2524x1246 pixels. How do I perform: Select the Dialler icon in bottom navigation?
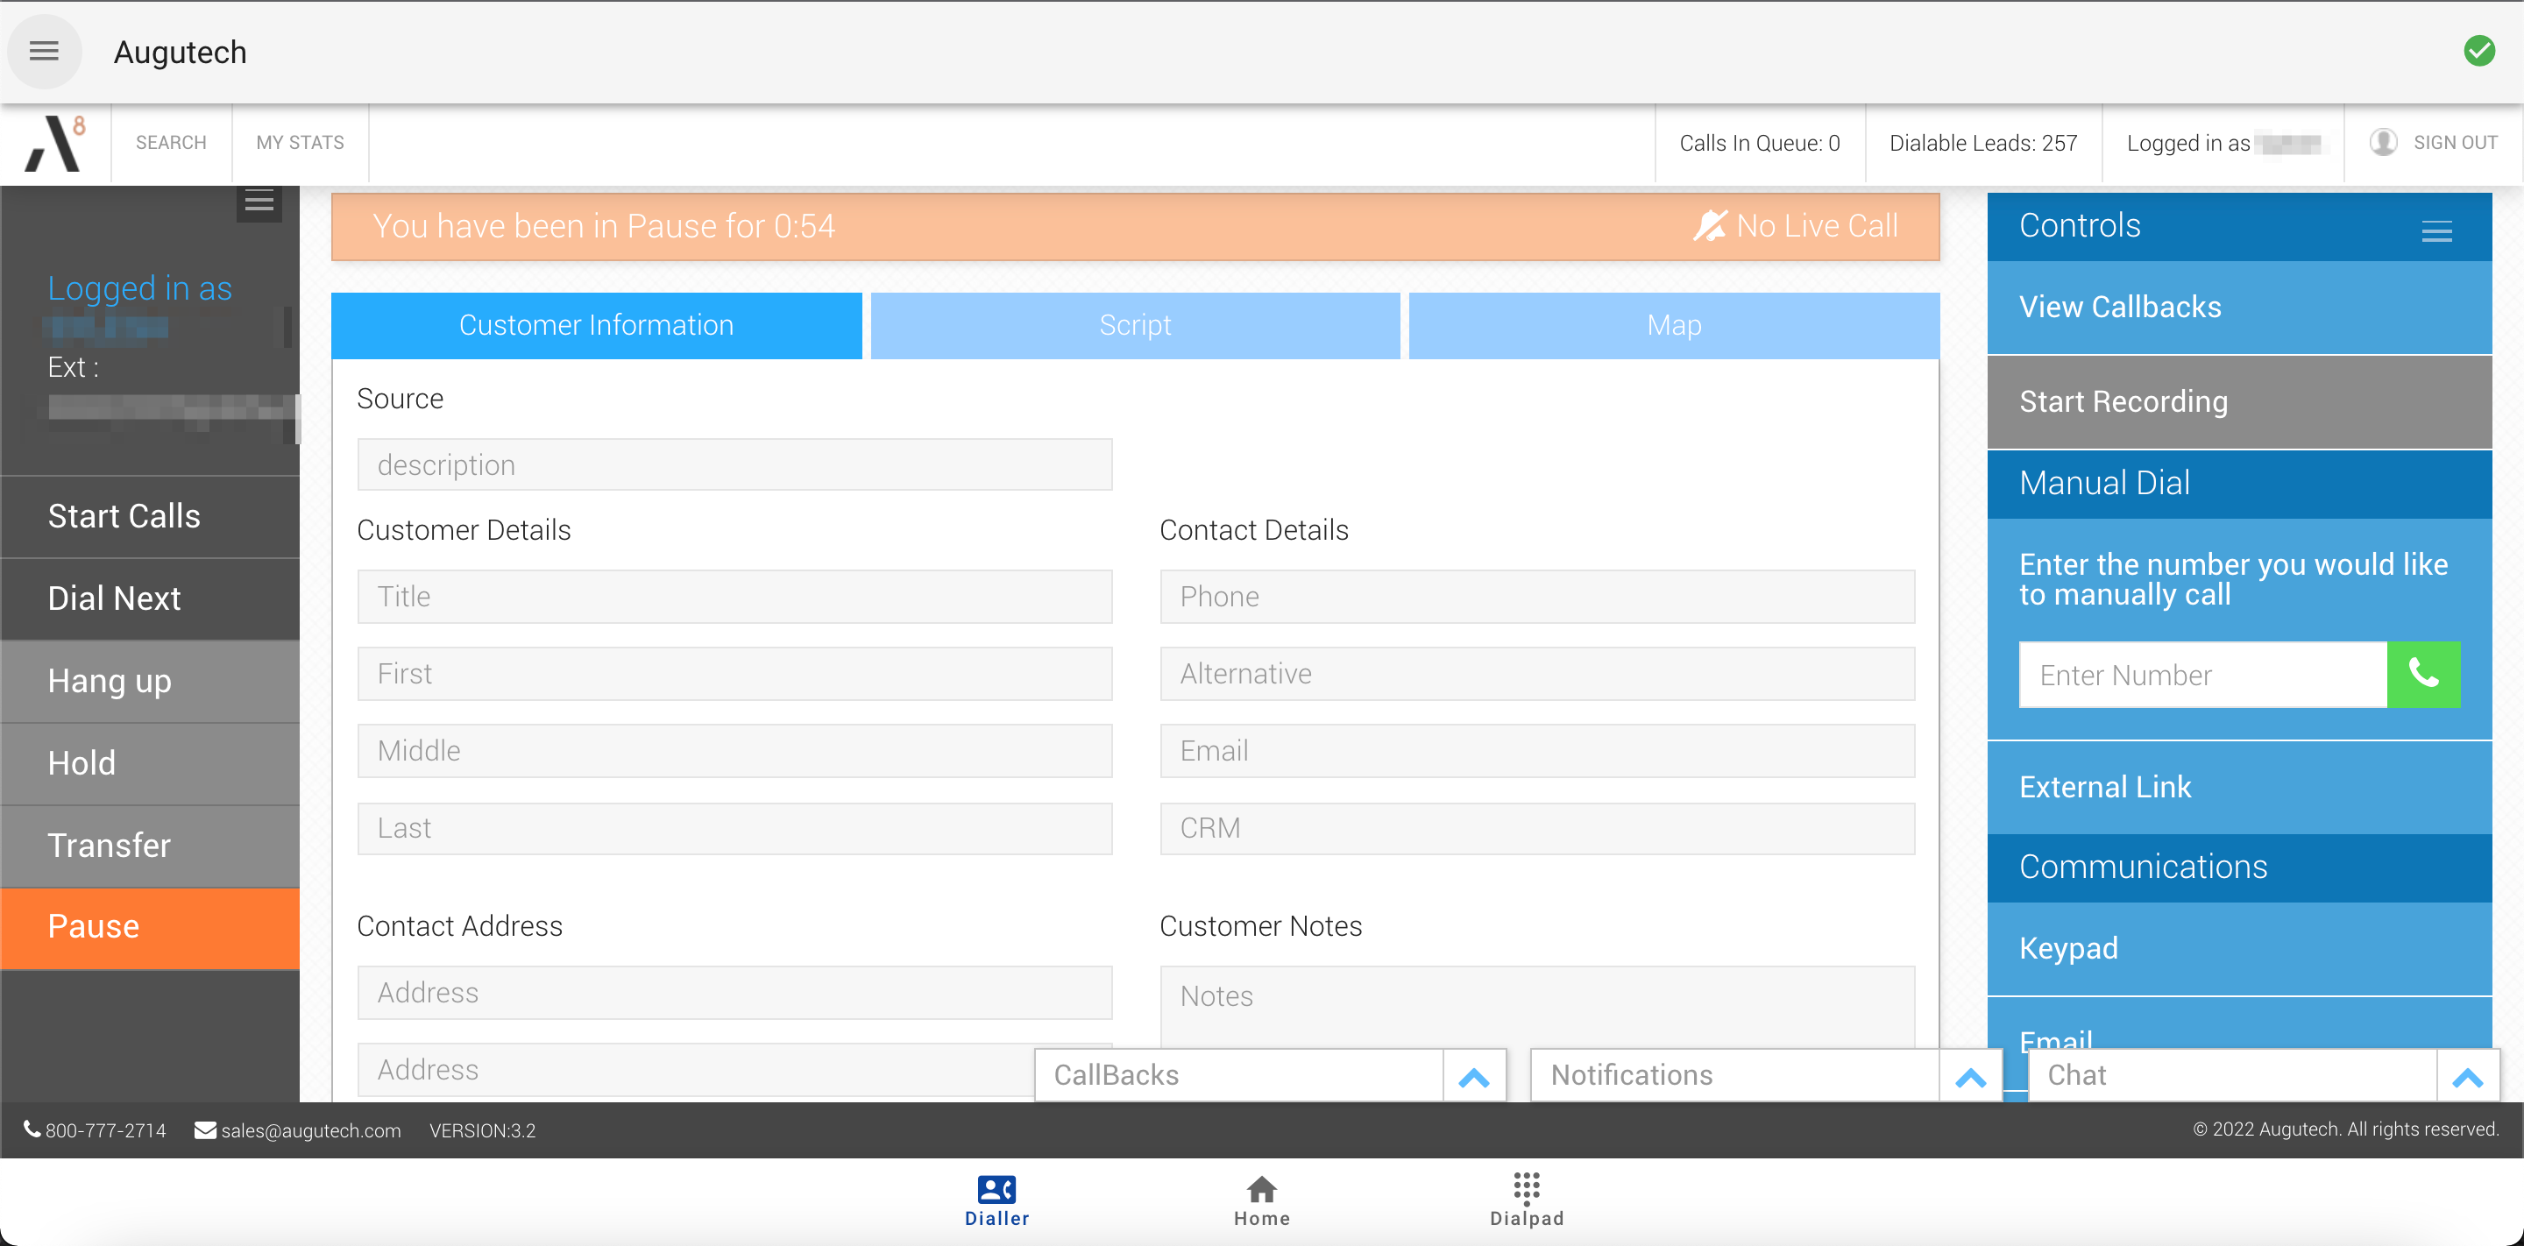pos(996,1199)
